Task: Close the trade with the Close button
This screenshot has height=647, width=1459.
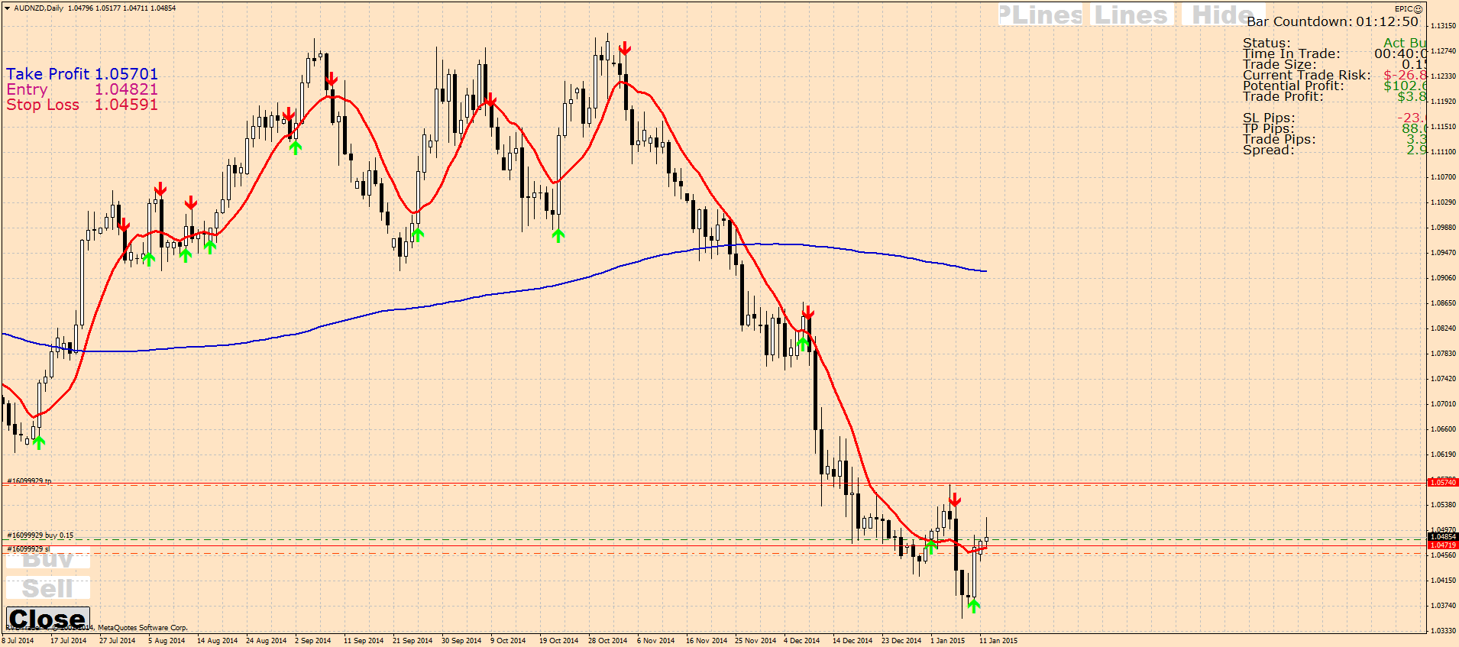Action: (48, 619)
